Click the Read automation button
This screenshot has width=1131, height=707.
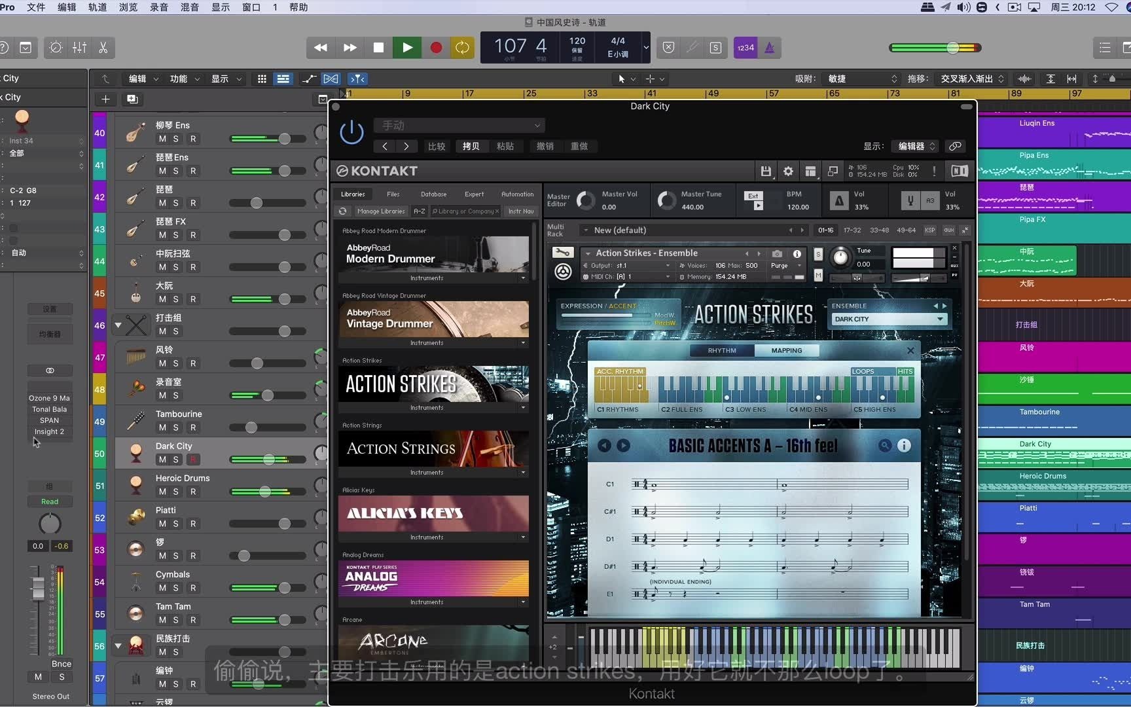pos(50,501)
